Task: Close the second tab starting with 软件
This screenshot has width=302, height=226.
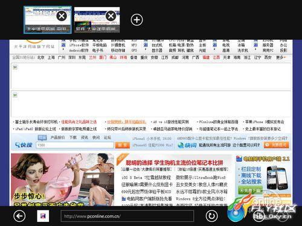Action: pyautogui.click(x=111, y=16)
